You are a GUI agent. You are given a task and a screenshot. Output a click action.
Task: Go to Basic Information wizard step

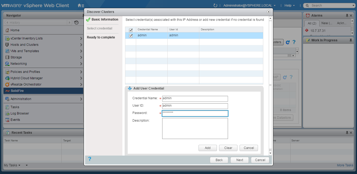click(x=105, y=19)
